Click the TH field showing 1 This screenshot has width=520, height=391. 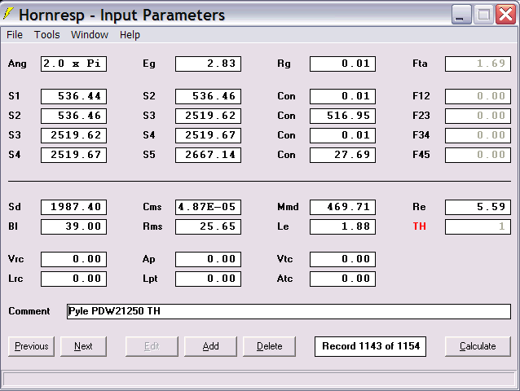pos(478,226)
